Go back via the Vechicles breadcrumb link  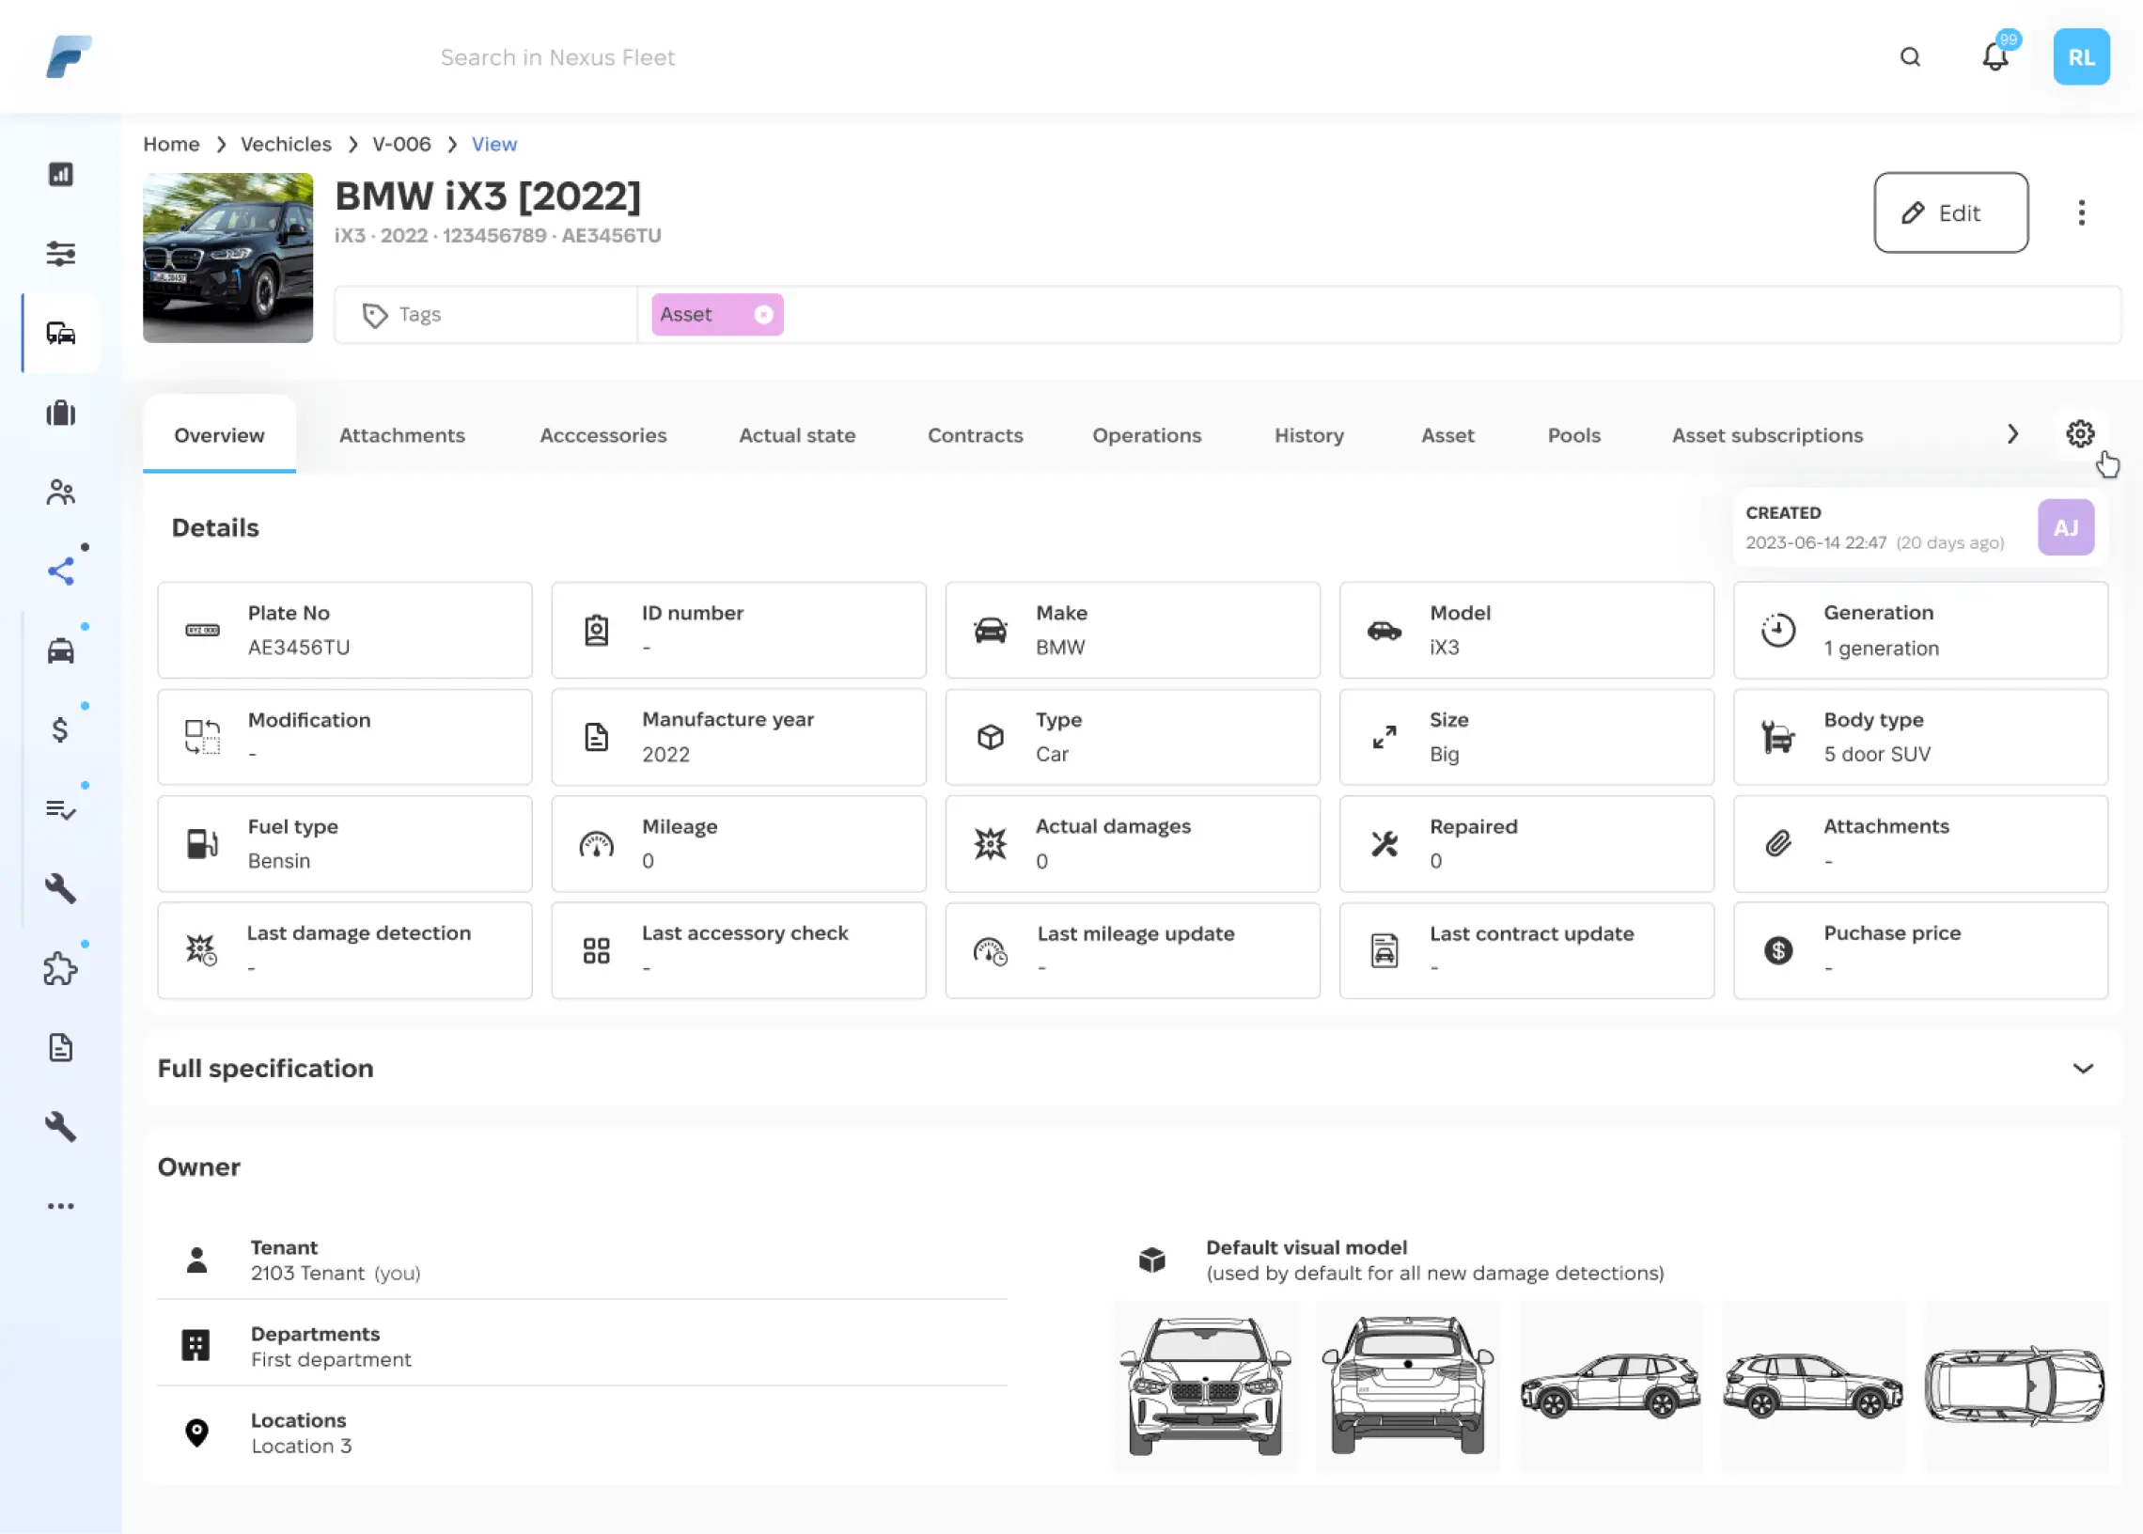[285, 144]
